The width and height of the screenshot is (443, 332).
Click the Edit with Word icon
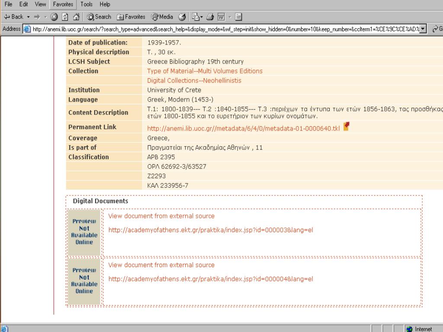(x=221, y=17)
